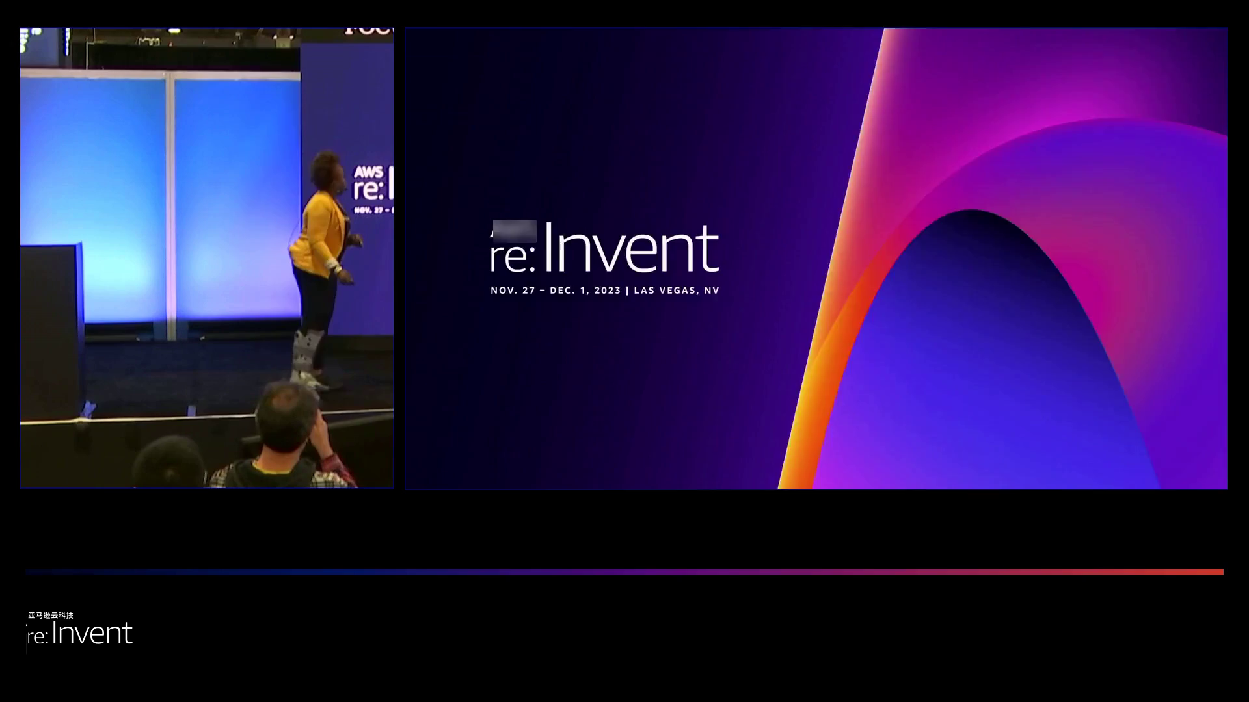1249x702 pixels.
Task: Click the bottom-left re:Invent watermark logo
Action: [x=79, y=634]
